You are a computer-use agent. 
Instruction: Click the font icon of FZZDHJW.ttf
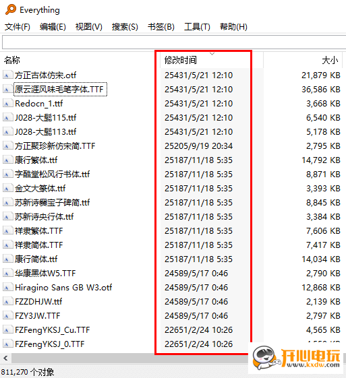tap(7, 301)
